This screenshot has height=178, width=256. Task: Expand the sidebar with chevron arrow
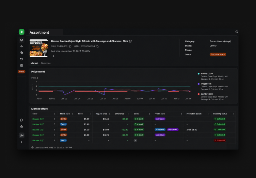tap(21, 142)
